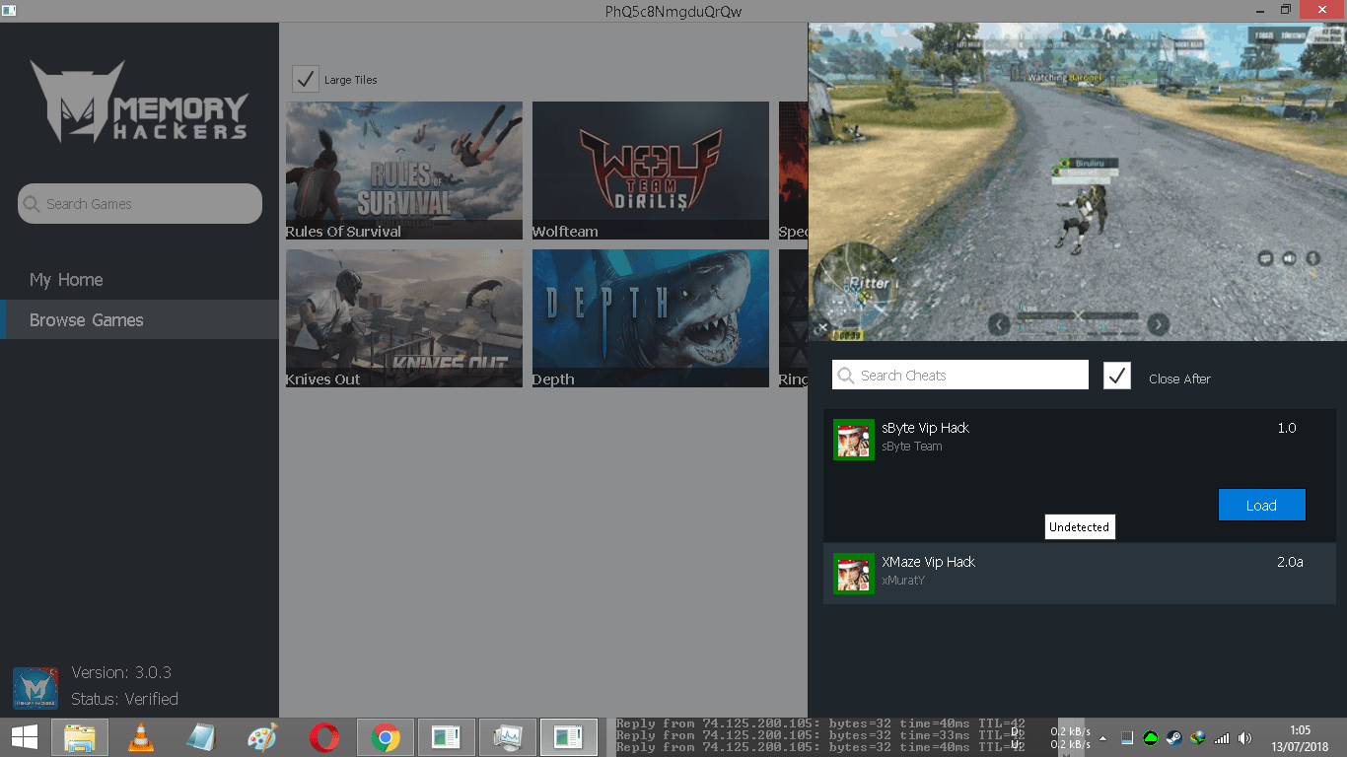Click the magnifier icon in Search Cheats
Screen dimensions: 1347x757
(x=845, y=376)
